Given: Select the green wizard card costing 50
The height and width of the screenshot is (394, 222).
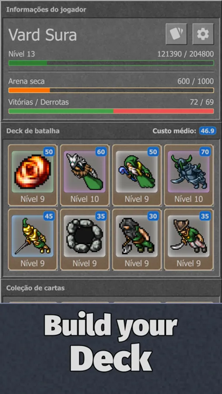Looking at the screenshot, I should [137, 175].
